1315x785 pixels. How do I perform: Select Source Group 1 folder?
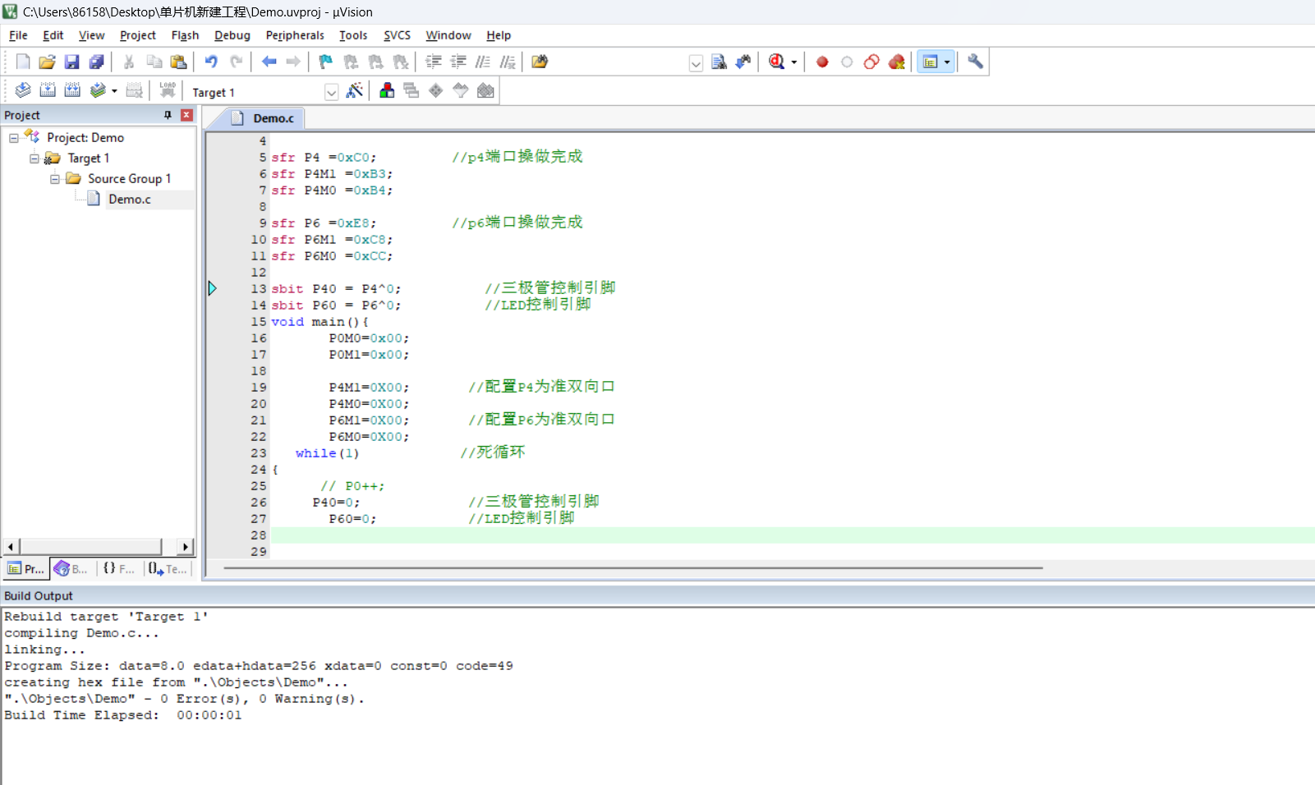[129, 179]
